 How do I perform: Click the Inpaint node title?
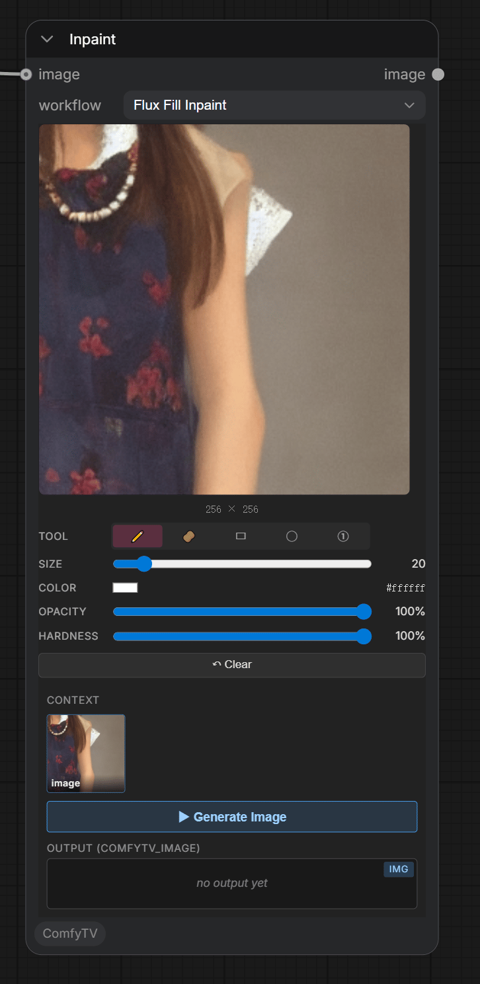click(93, 39)
